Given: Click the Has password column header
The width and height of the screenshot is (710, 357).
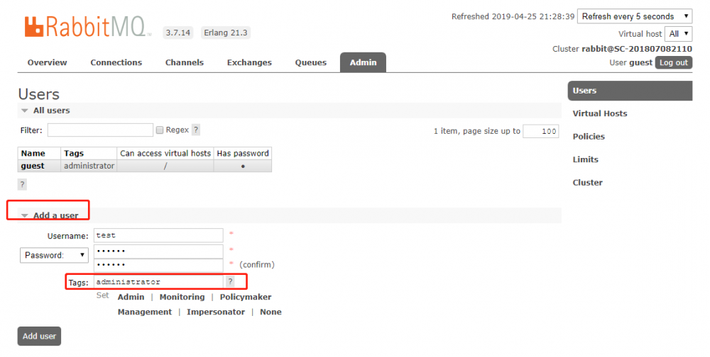Looking at the screenshot, I should coord(243,153).
